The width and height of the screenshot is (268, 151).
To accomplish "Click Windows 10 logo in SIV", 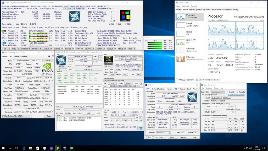I will point(125,16).
